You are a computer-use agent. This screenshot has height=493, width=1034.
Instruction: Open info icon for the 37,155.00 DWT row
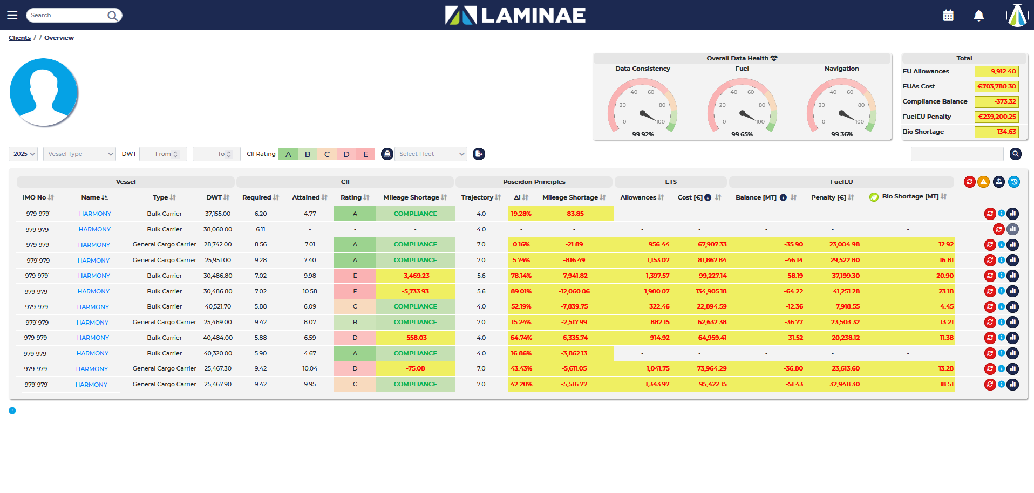tap(1001, 214)
